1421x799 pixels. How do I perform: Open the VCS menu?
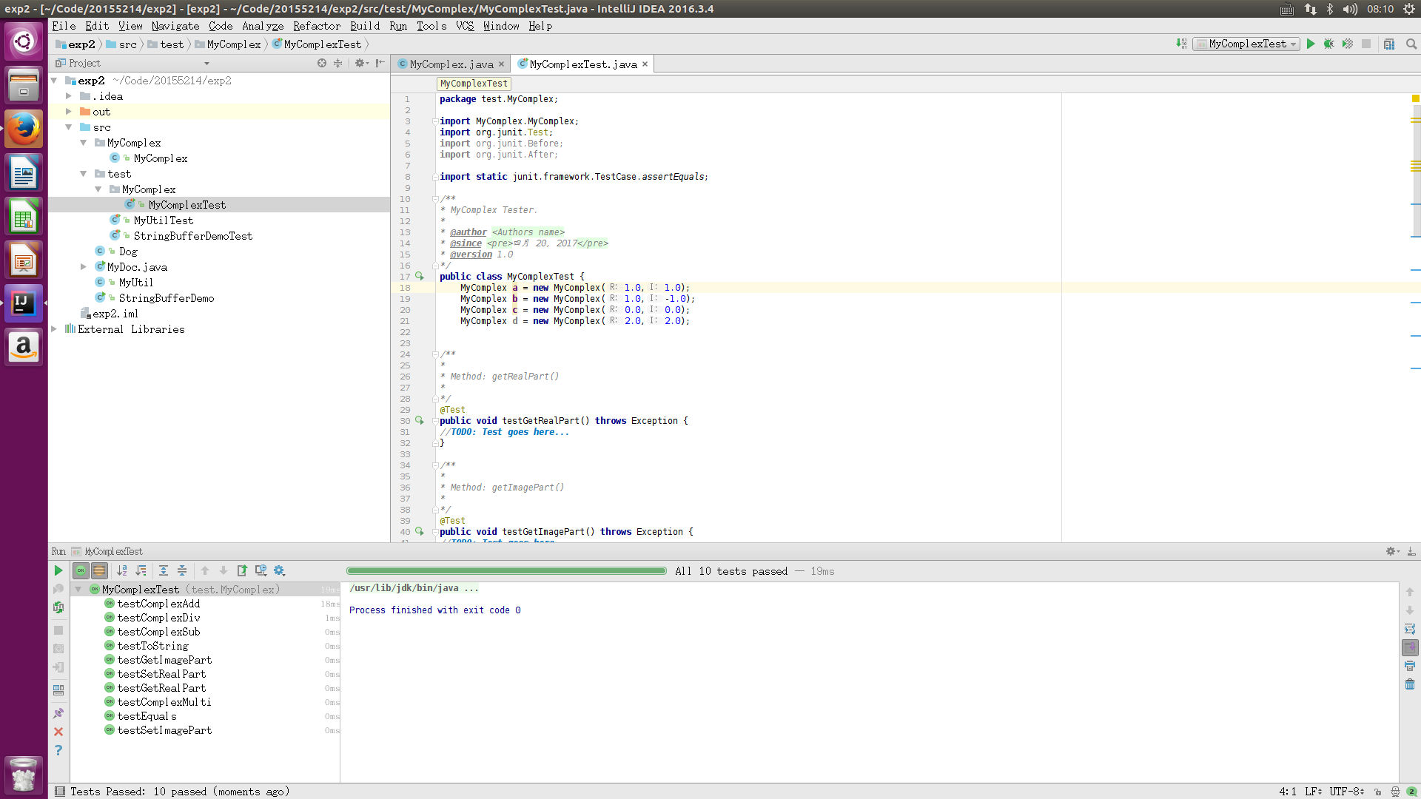(465, 26)
